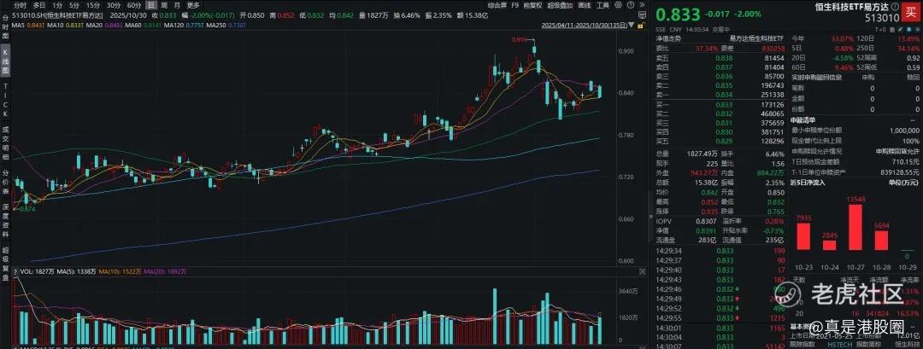Open the 综合屏 composite screen view
The height and width of the screenshot is (349, 923).
point(497,5)
